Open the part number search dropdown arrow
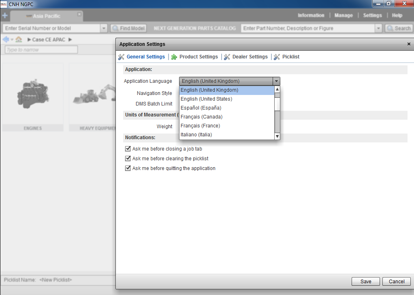Image resolution: width=414 pixels, height=295 pixels. click(x=378, y=28)
